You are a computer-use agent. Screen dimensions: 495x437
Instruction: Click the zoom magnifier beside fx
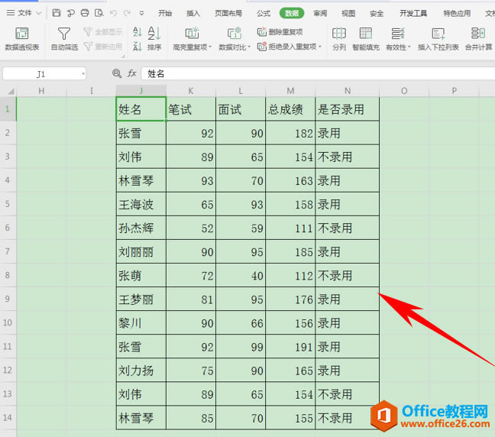point(117,73)
